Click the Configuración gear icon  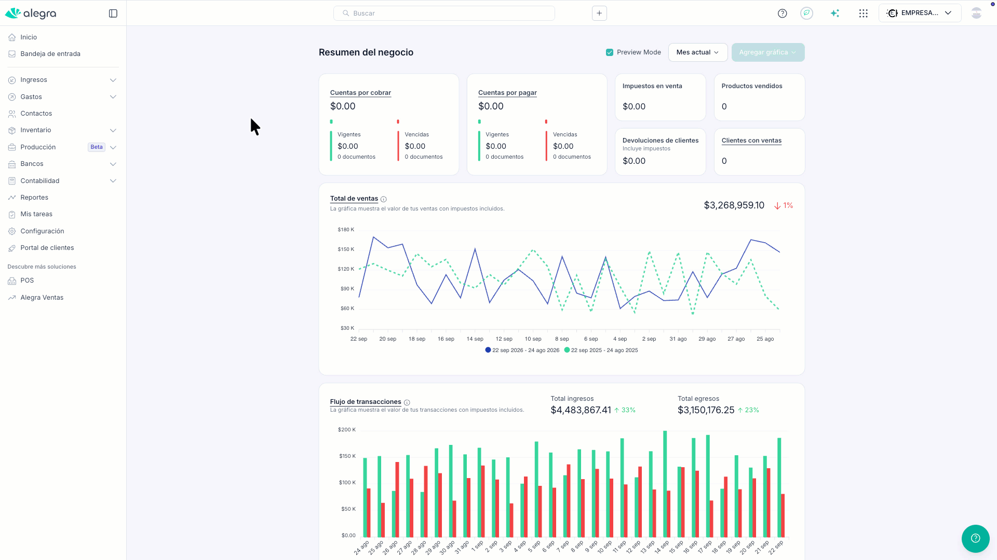12,231
